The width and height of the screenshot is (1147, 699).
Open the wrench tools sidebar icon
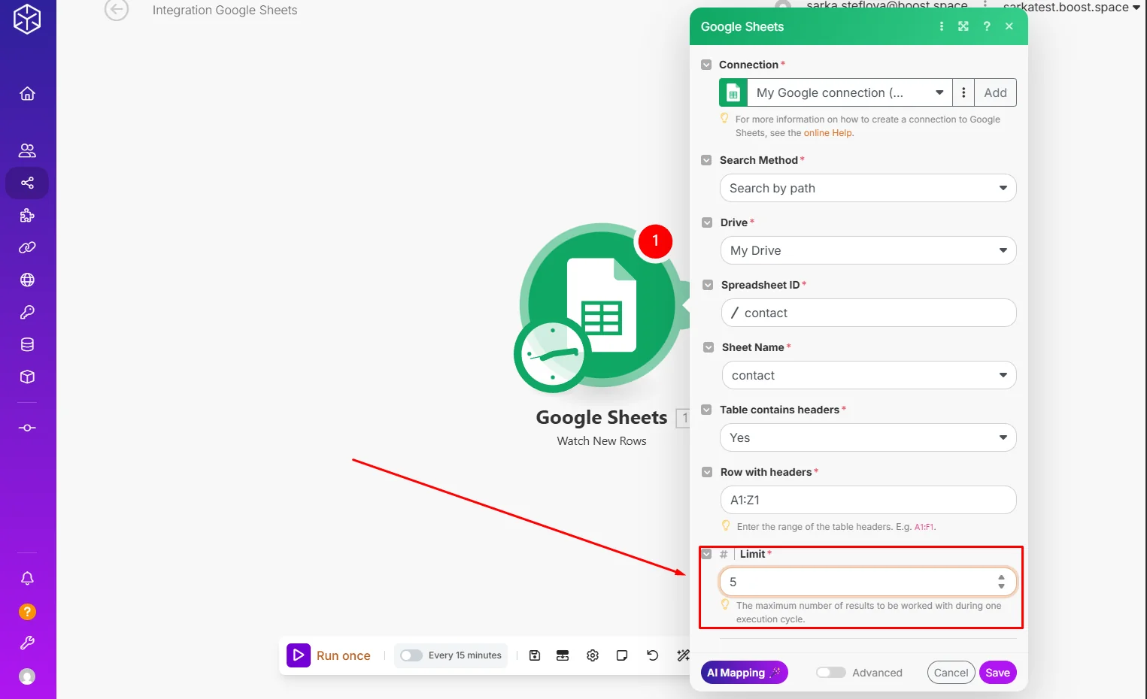point(27,643)
